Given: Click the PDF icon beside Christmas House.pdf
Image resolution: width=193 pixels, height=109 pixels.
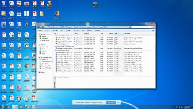Looking at the screenshot, I should 56,40.
